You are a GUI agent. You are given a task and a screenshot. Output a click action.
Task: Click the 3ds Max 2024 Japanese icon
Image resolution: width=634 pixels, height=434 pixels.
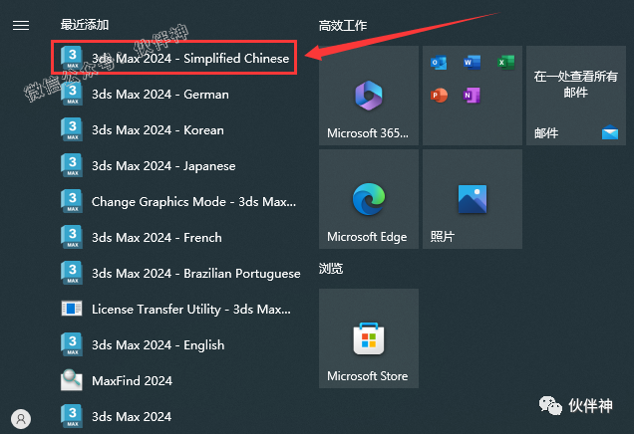coord(72,166)
